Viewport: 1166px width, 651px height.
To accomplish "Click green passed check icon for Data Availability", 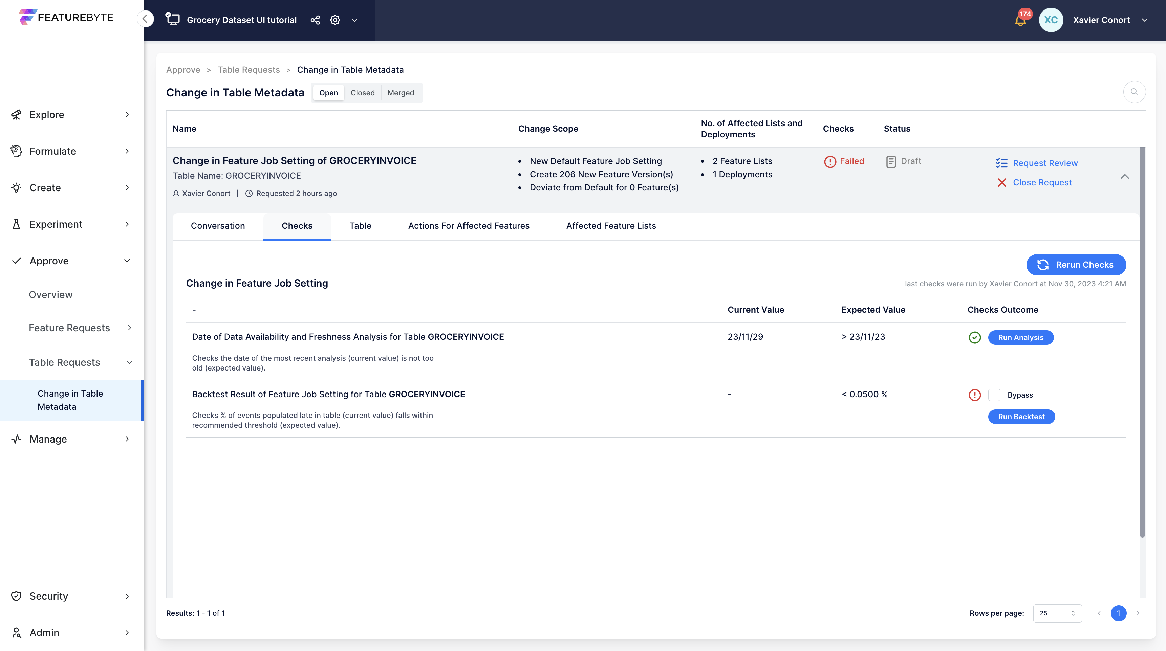I will [x=974, y=337].
